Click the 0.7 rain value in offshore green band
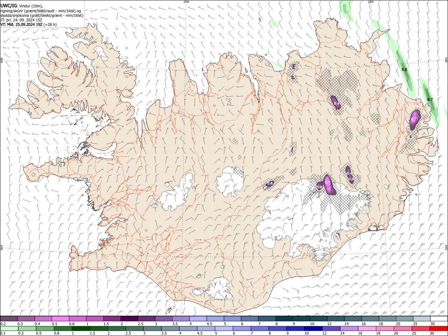 point(430,99)
